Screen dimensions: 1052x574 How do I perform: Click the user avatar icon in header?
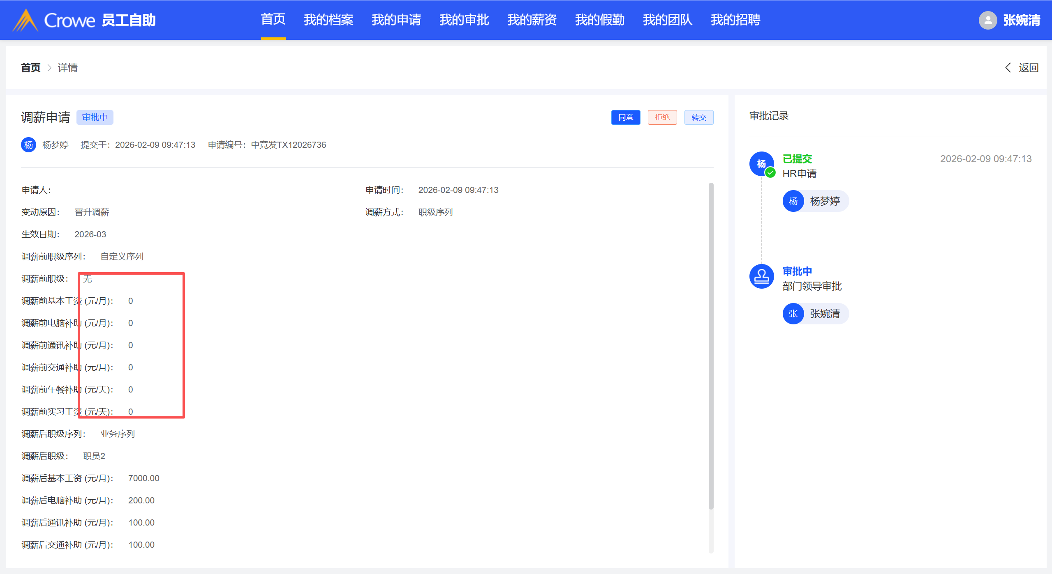(987, 20)
